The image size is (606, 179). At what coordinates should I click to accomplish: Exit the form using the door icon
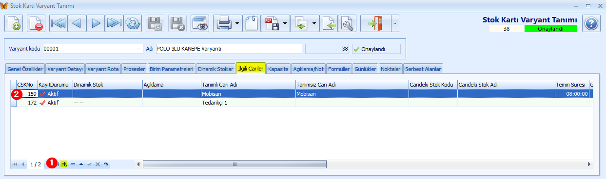[x=376, y=23]
